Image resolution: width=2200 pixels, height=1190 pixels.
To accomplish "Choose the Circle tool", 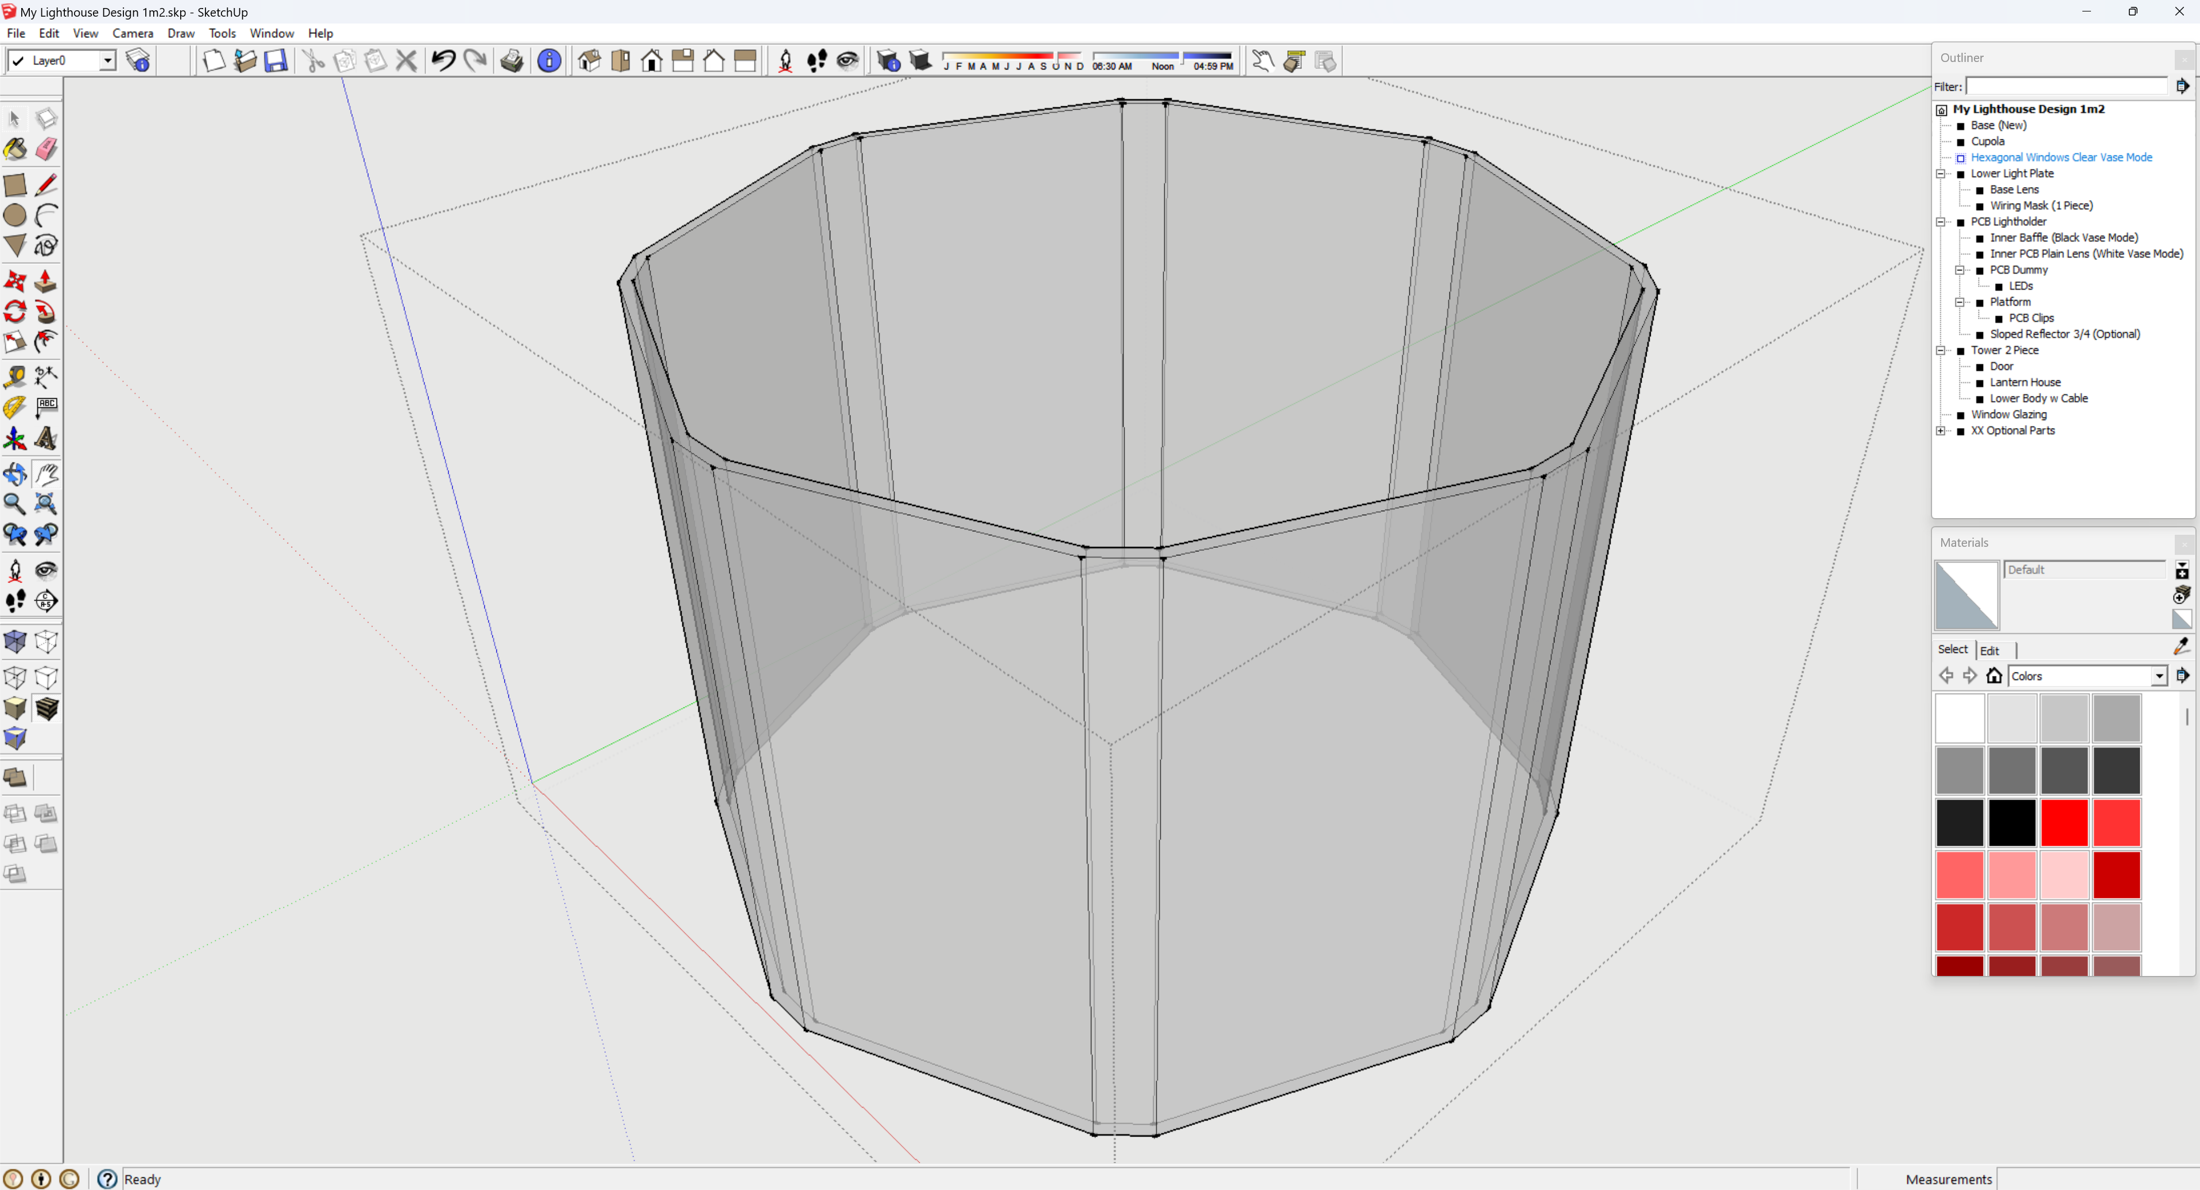I will (15, 215).
